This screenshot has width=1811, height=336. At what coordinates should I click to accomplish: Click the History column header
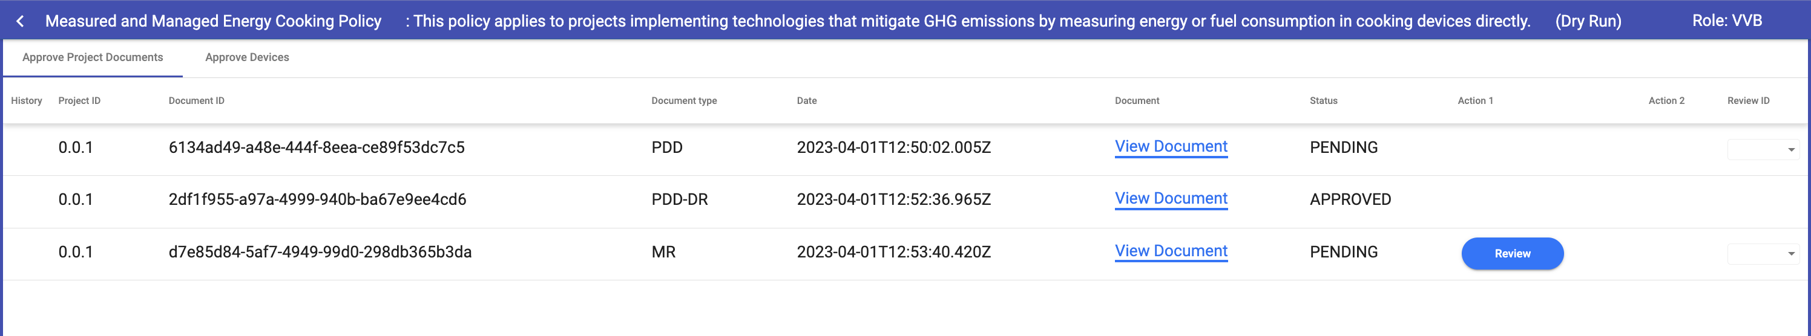click(27, 101)
